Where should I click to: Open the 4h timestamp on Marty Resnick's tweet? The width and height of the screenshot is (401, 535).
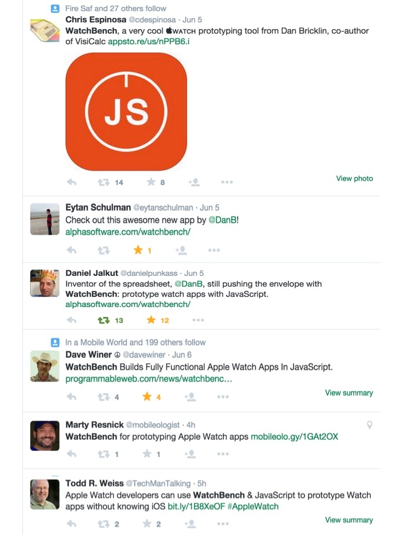(x=191, y=425)
